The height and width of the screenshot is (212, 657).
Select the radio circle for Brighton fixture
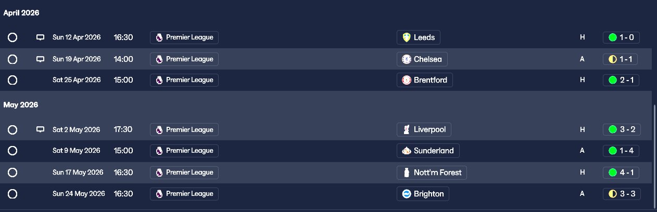click(x=12, y=194)
